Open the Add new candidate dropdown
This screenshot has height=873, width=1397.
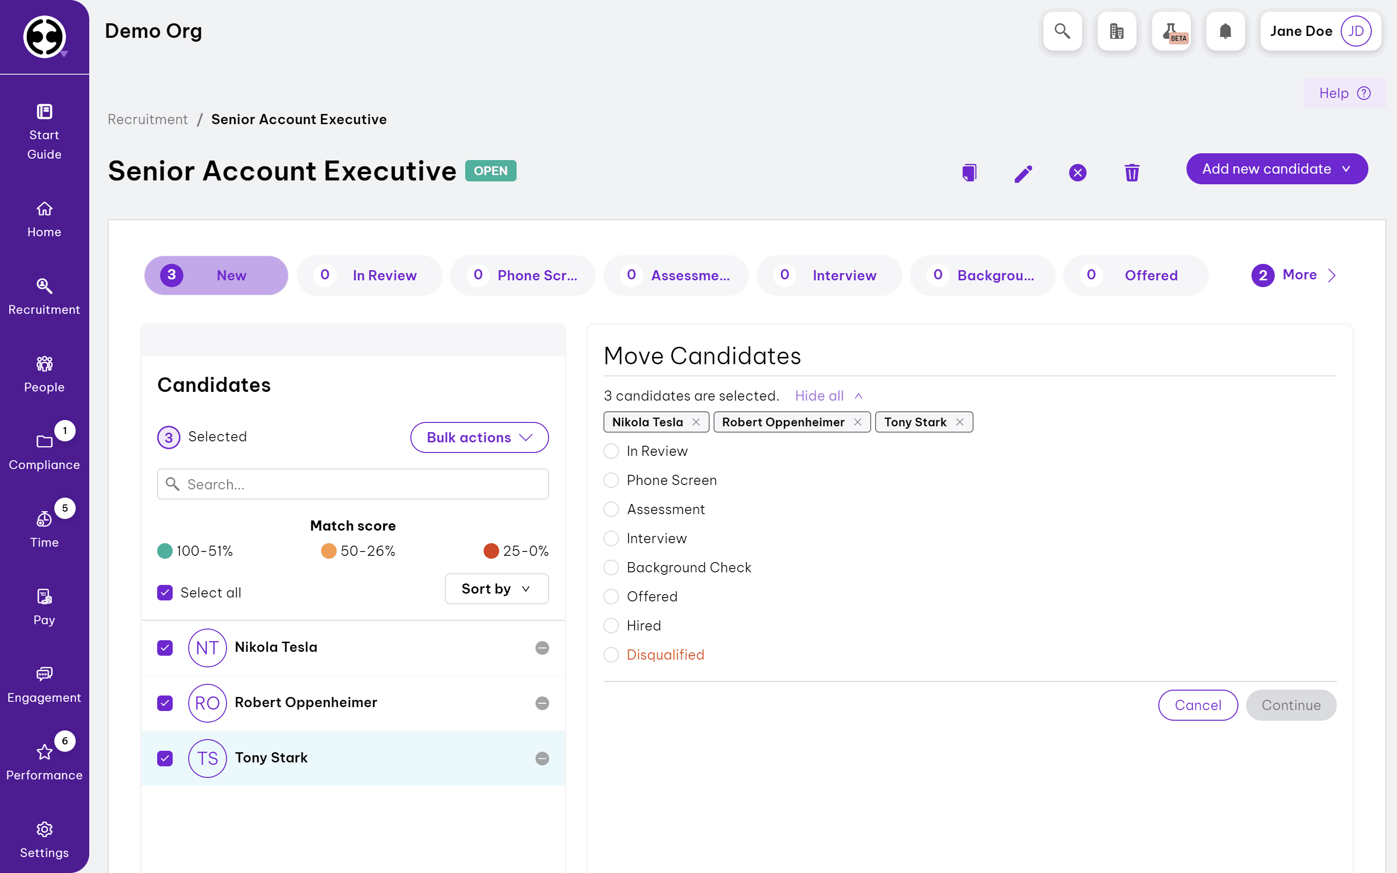point(1276,169)
